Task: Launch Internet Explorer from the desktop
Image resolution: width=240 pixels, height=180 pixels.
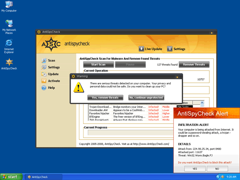Action: (9, 43)
